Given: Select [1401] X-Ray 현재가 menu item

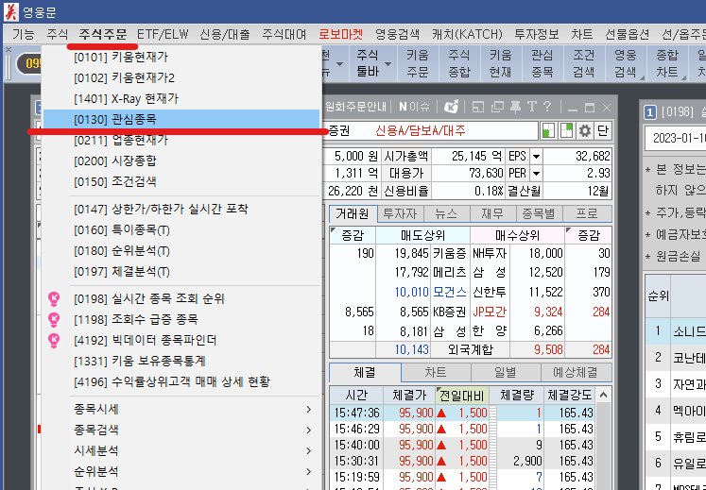Looking at the screenshot, I should (x=181, y=98).
